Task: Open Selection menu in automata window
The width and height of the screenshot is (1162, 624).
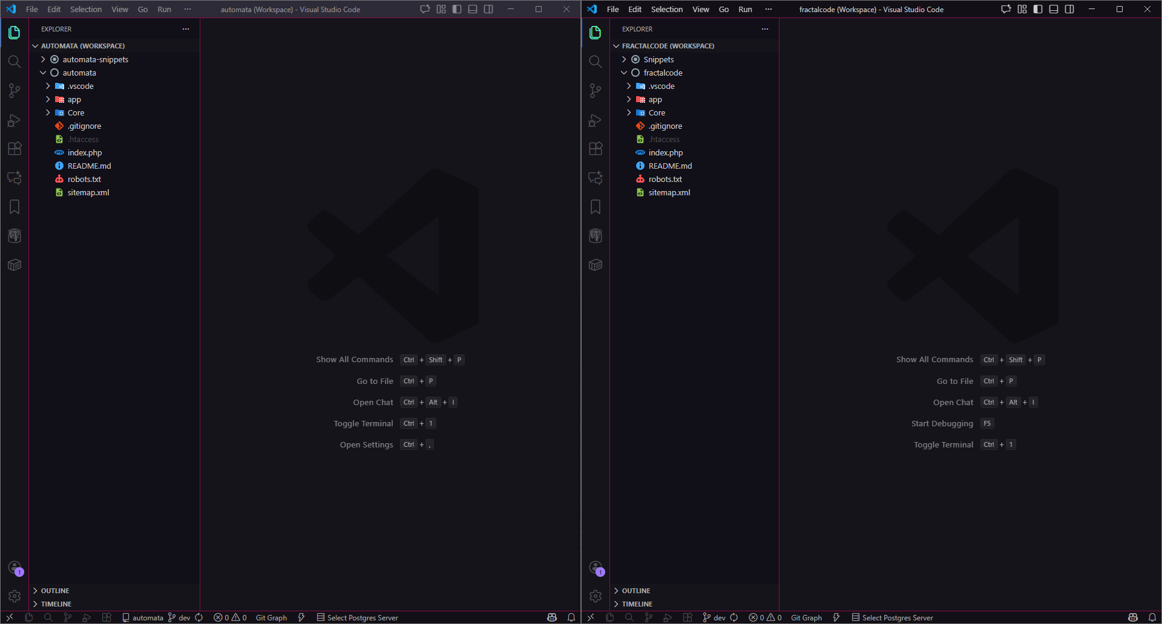Action: click(86, 9)
